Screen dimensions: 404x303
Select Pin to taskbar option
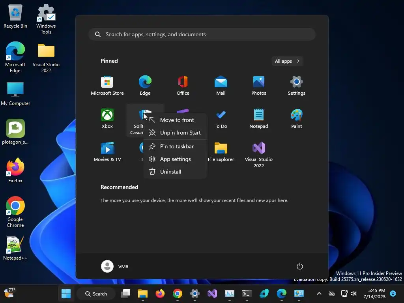pyautogui.click(x=175, y=146)
